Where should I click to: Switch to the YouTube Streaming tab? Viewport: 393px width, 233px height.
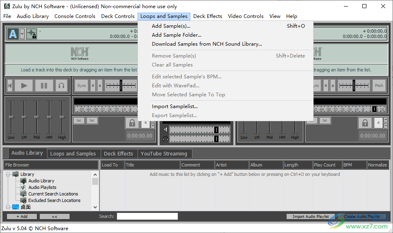(x=164, y=154)
